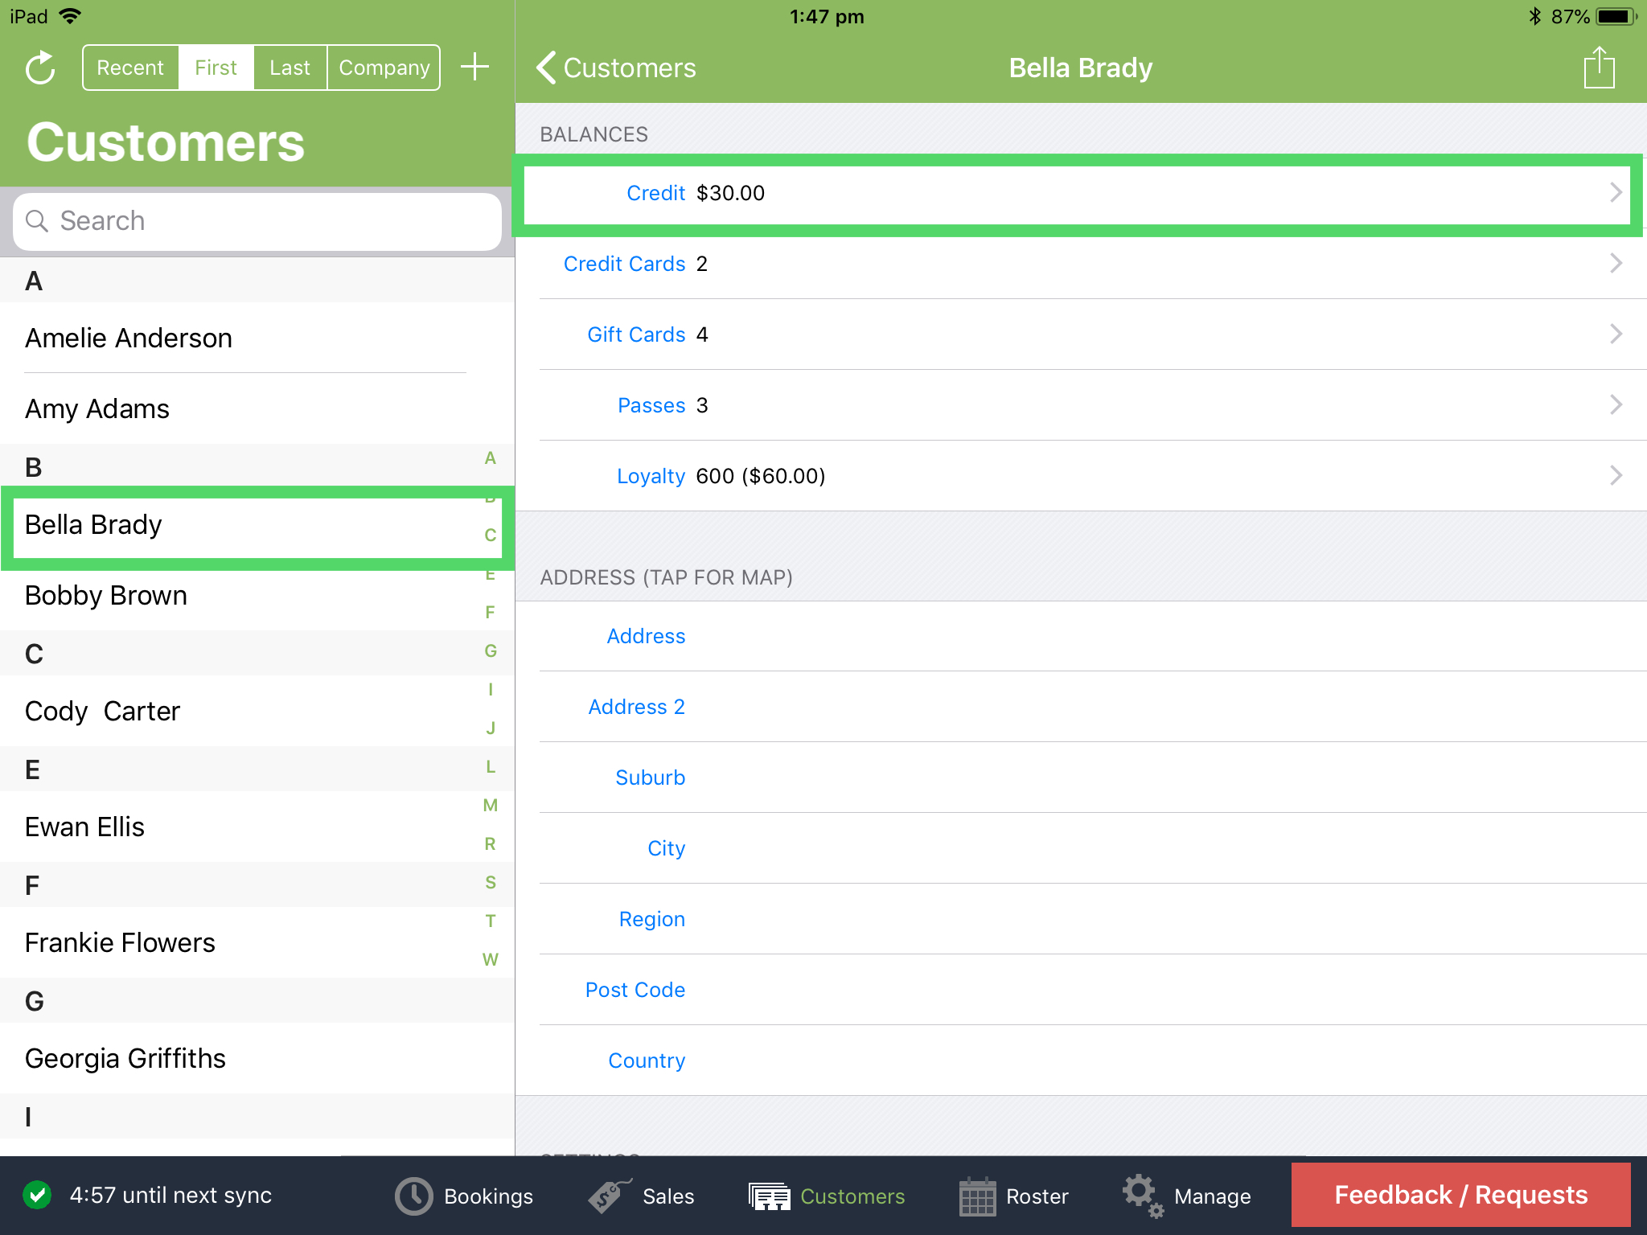Add a new customer with plus icon
This screenshot has width=1647, height=1235.
[475, 67]
